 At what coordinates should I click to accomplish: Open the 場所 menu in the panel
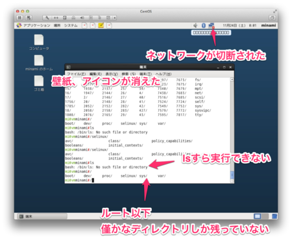tap(57, 25)
